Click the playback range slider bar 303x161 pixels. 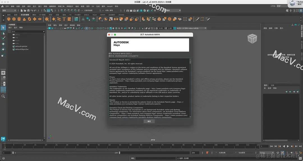(66, 153)
